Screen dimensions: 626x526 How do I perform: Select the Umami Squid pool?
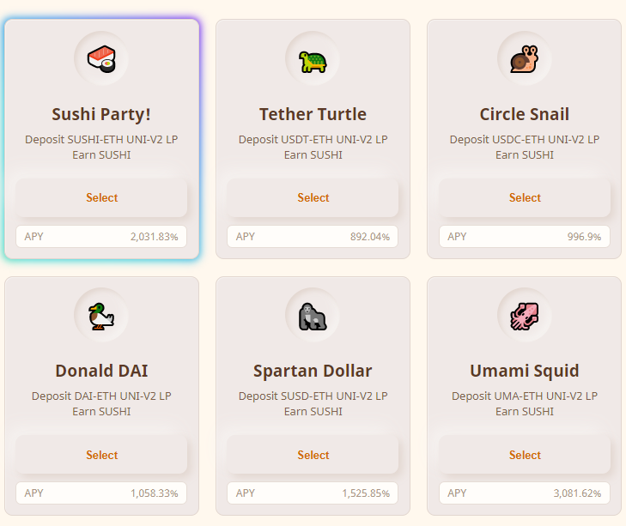tap(525, 455)
